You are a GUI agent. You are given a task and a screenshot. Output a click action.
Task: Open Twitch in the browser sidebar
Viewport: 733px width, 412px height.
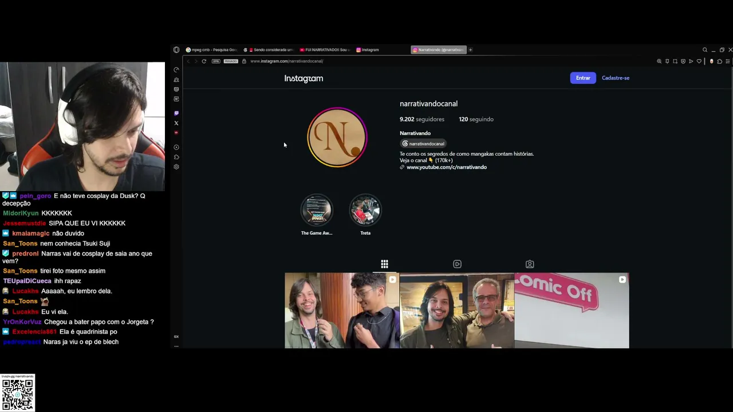tap(176, 113)
